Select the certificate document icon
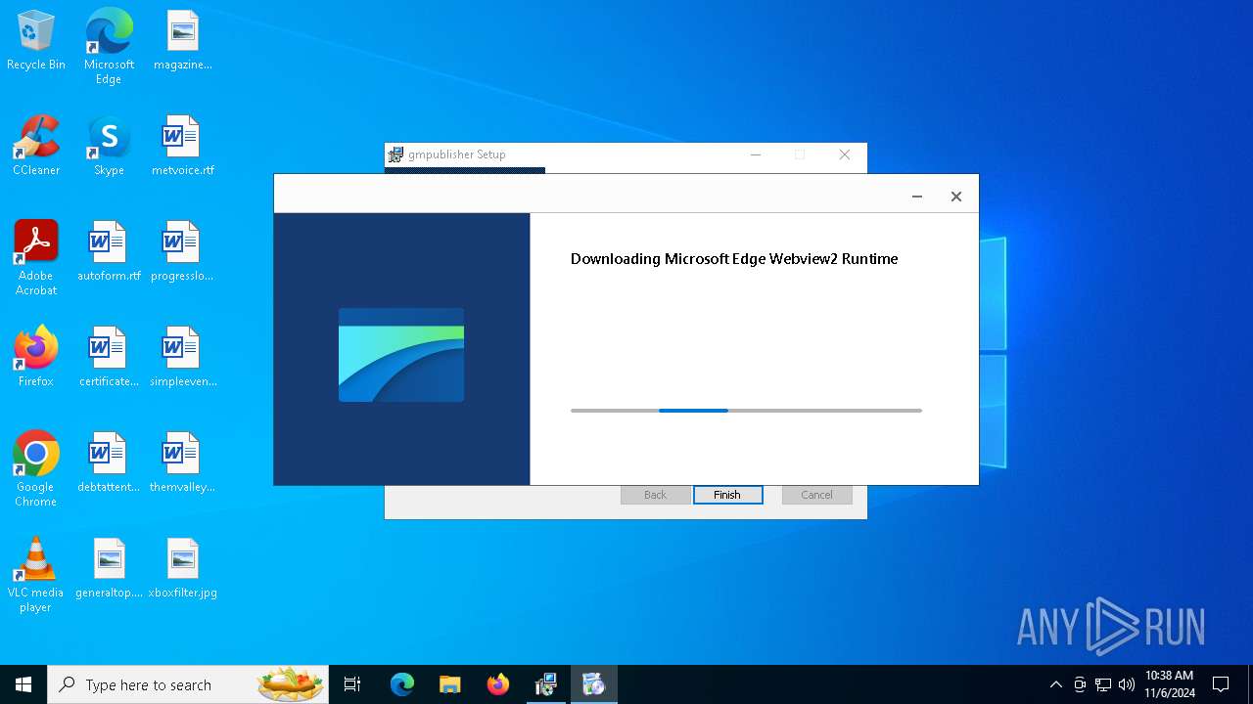This screenshot has width=1253, height=704. pyautogui.click(x=109, y=358)
